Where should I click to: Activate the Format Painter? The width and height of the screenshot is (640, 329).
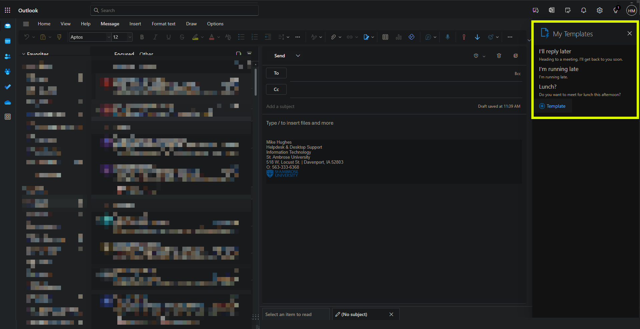(x=59, y=37)
